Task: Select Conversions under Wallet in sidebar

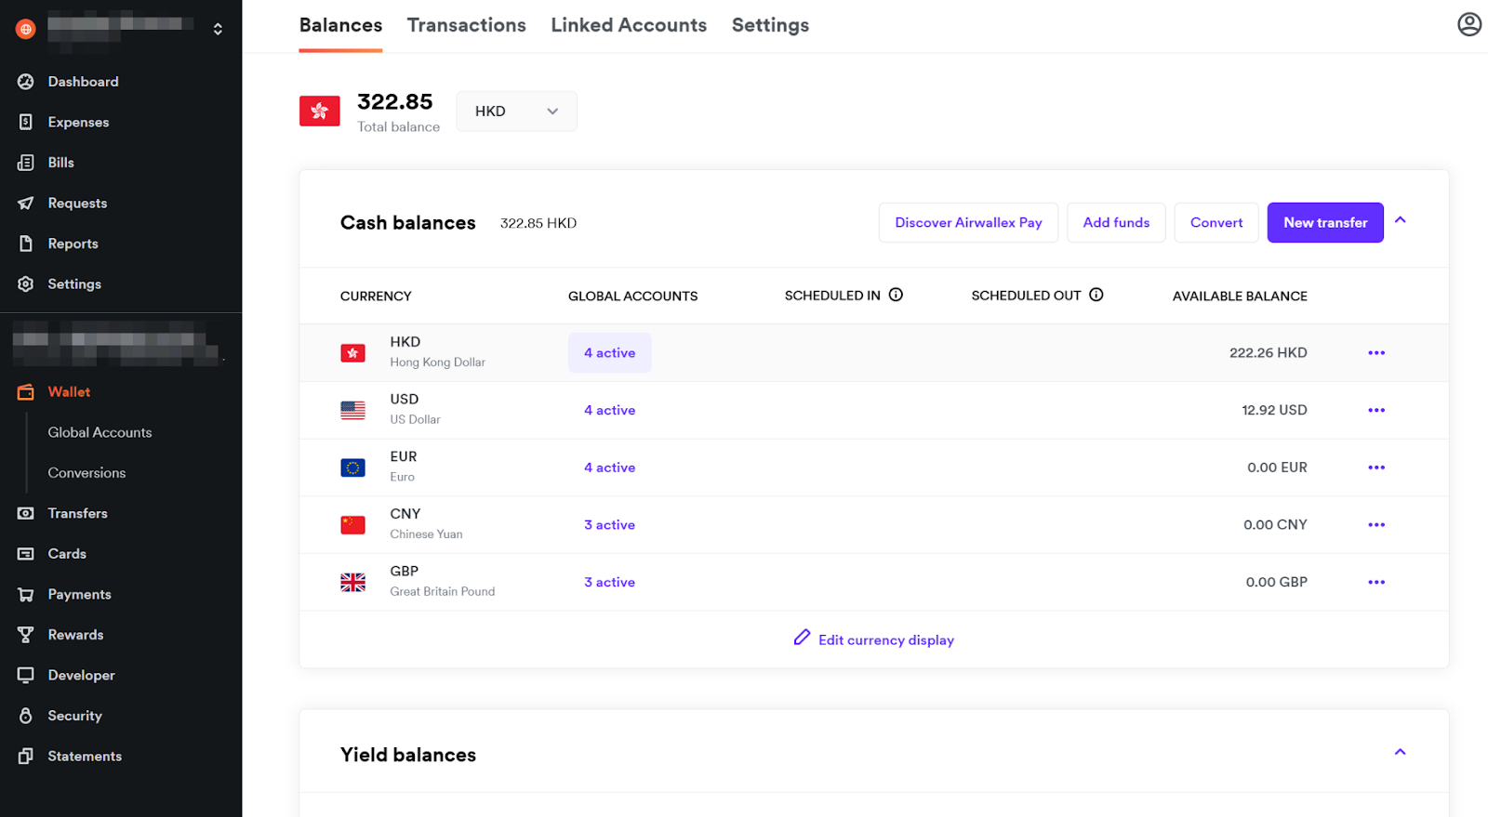Action: (86, 473)
